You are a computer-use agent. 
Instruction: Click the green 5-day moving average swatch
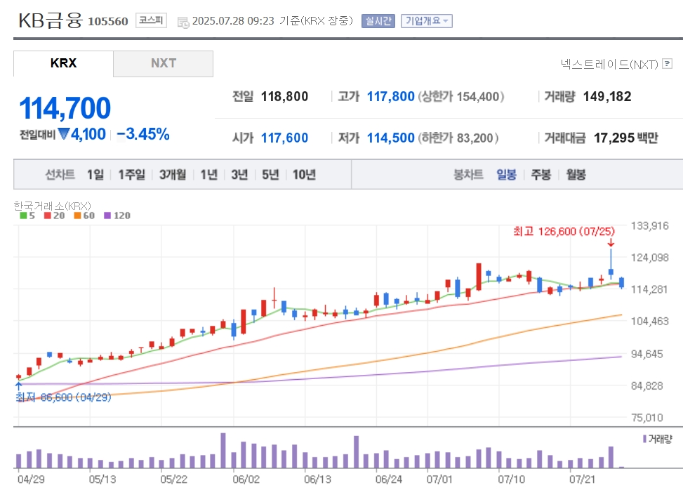click(x=24, y=216)
